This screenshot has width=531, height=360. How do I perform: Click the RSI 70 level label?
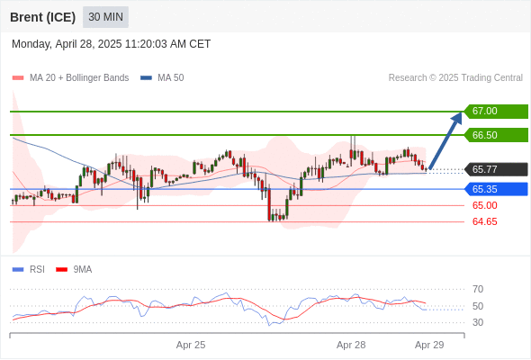pos(478,289)
